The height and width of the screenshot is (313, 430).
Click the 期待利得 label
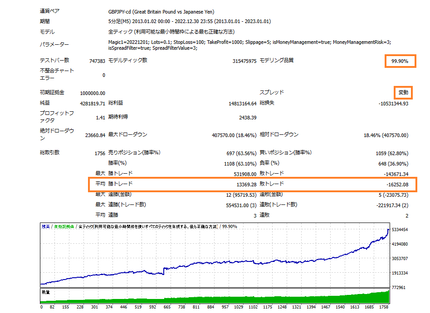tap(118, 117)
